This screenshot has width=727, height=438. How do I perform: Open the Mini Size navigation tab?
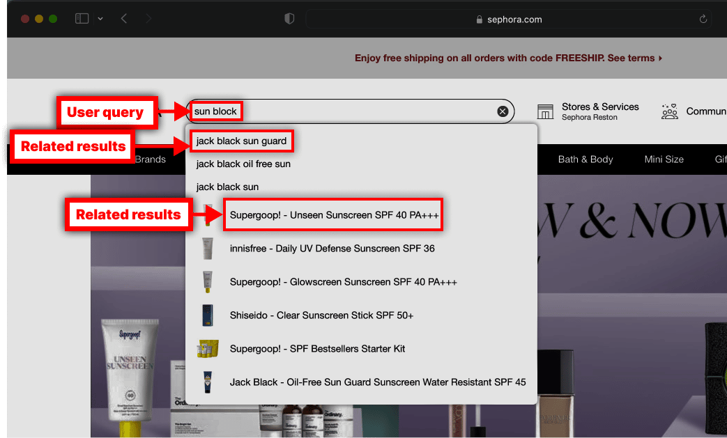pyautogui.click(x=664, y=159)
